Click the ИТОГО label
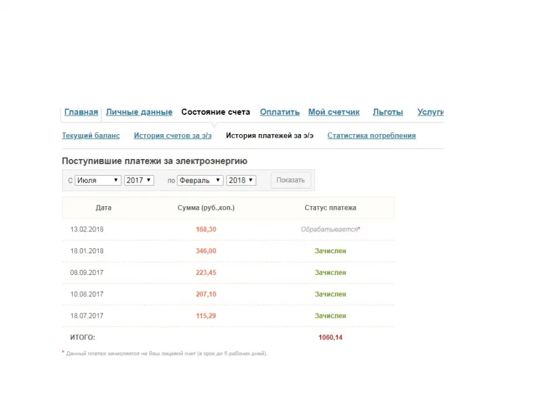This screenshot has width=559, height=419. [x=83, y=338]
